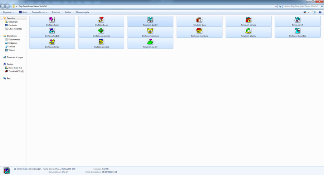
Task: Select the tinytoon_babs icon file
Action: (x=52, y=21)
